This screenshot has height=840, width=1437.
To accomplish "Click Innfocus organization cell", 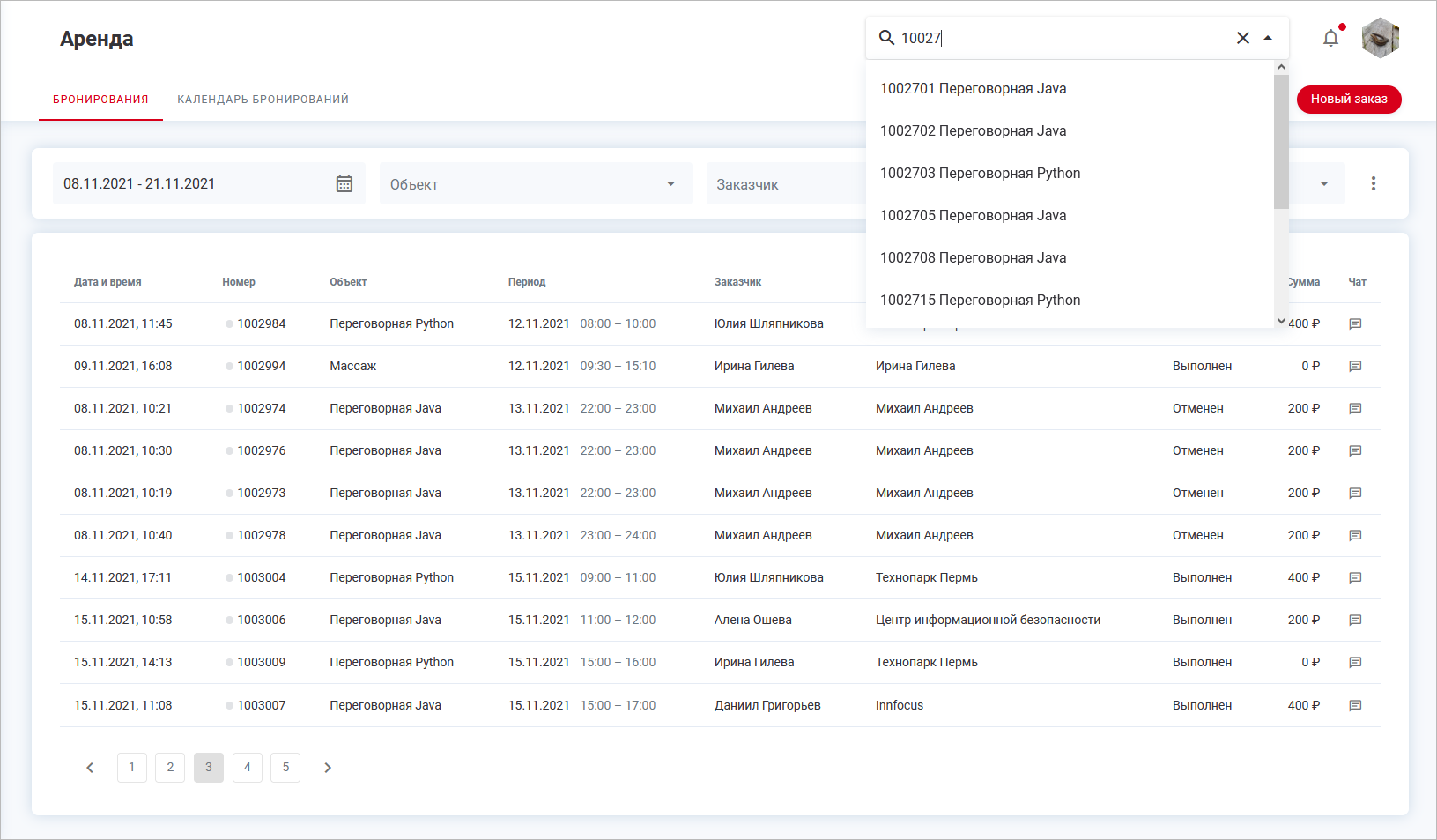I will [x=900, y=705].
